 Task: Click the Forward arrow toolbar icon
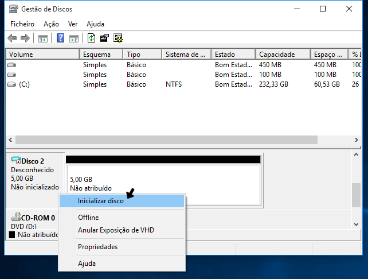click(25, 38)
